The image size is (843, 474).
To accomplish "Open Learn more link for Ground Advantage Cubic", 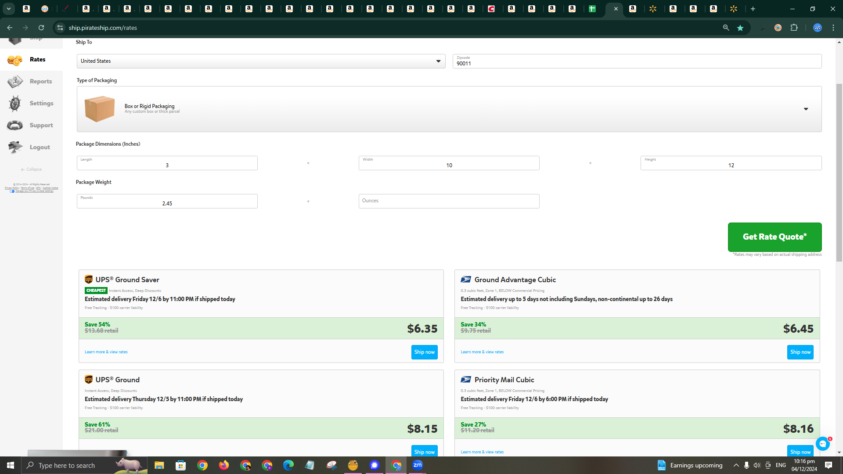I will (482, 352).
